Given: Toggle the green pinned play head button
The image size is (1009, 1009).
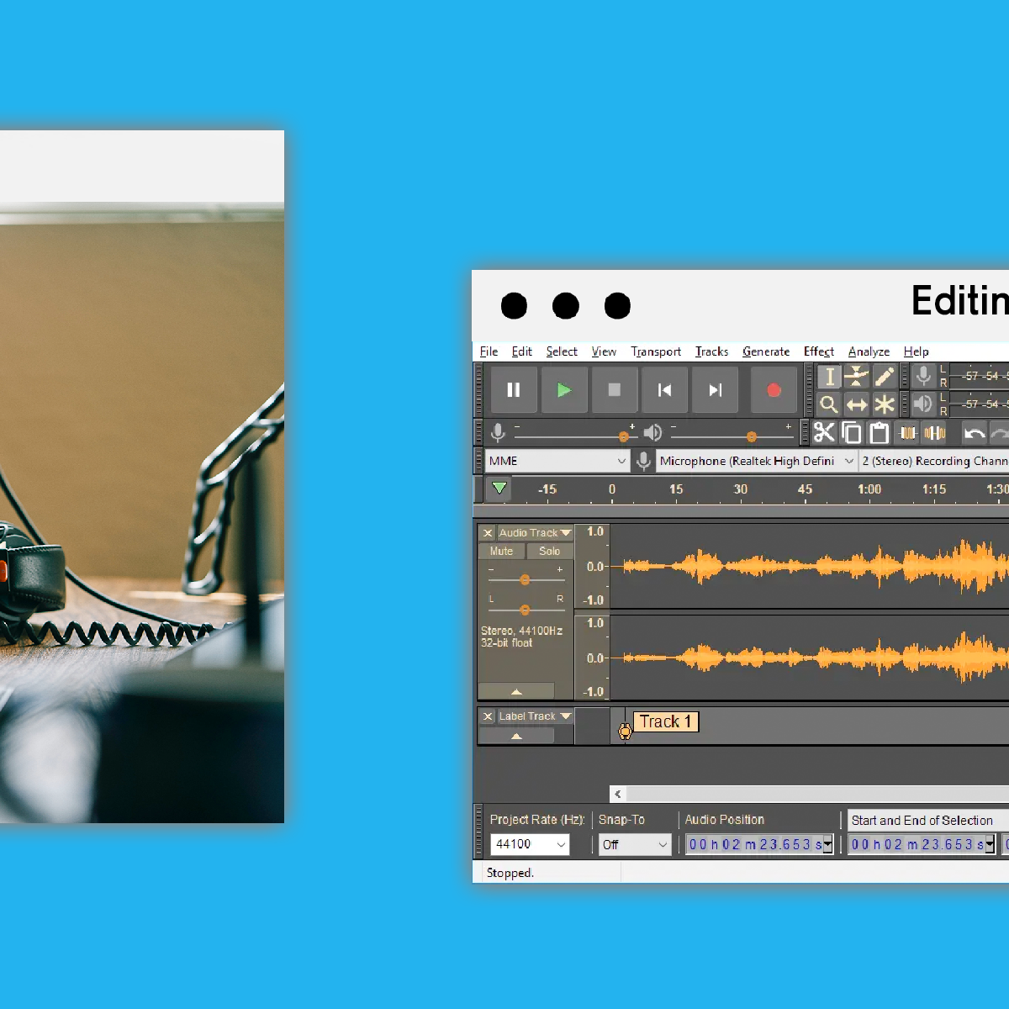Looking at the screenshot, I should click(499, 489).
